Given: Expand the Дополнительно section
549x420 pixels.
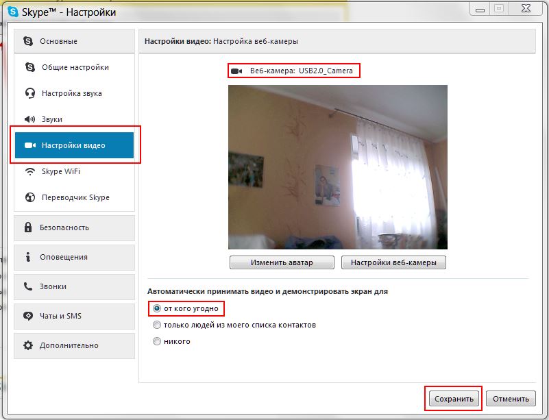Looking at the screenshot, I should pos(74,345).
